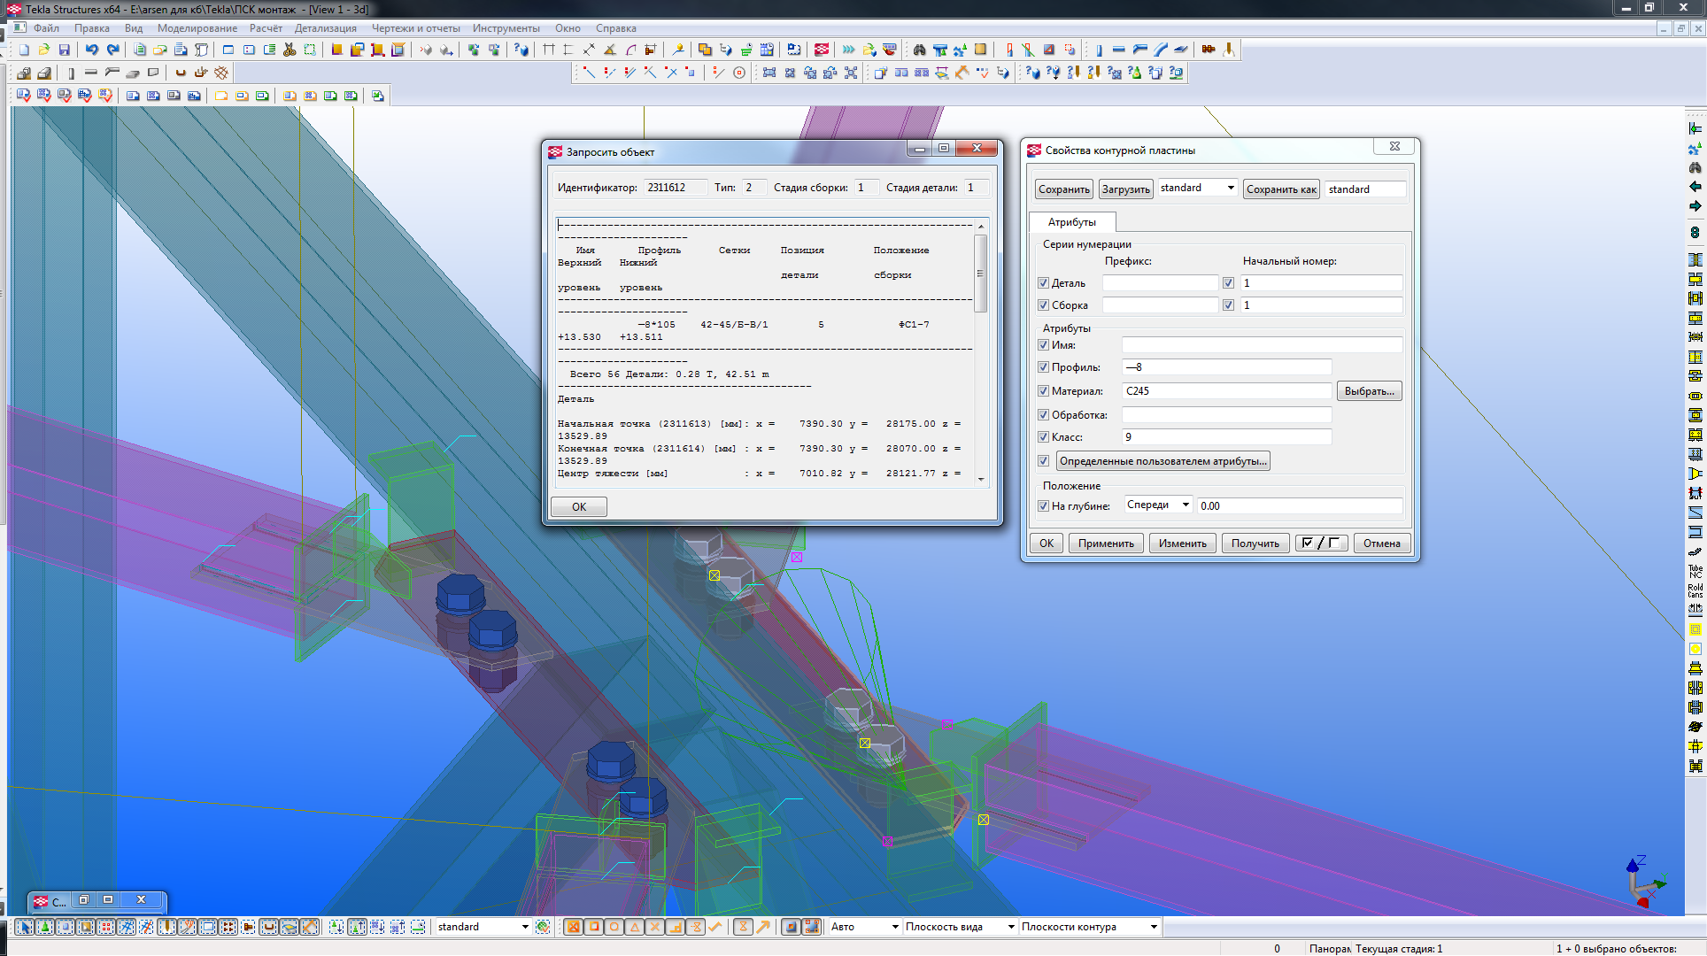Screen dimensions: 1707x956
Task: Click the create bolt icon in toolbar
Action: [x=1209, y=50]
